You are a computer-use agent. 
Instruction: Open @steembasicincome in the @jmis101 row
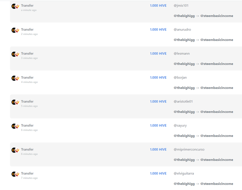(x=216, y=16)
